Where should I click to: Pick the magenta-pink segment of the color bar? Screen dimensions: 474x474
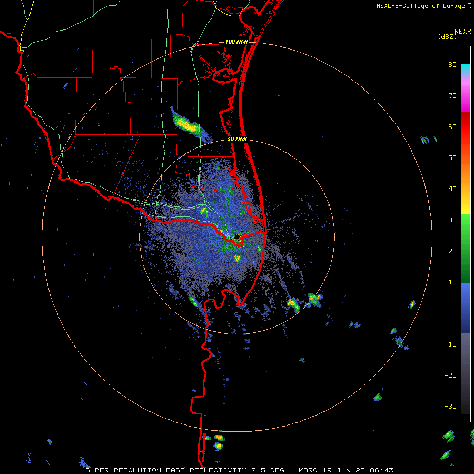pos(465,94)
